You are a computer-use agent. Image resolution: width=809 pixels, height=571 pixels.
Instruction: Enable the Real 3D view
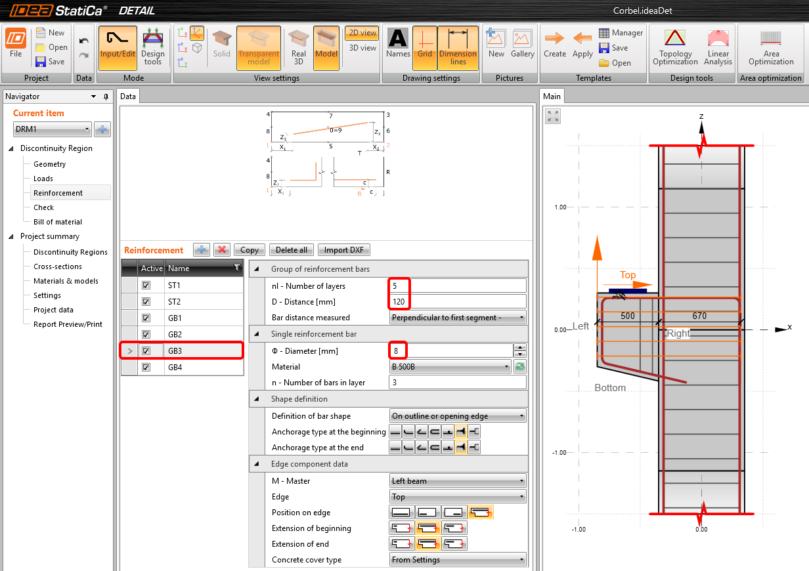click(297, 47)
